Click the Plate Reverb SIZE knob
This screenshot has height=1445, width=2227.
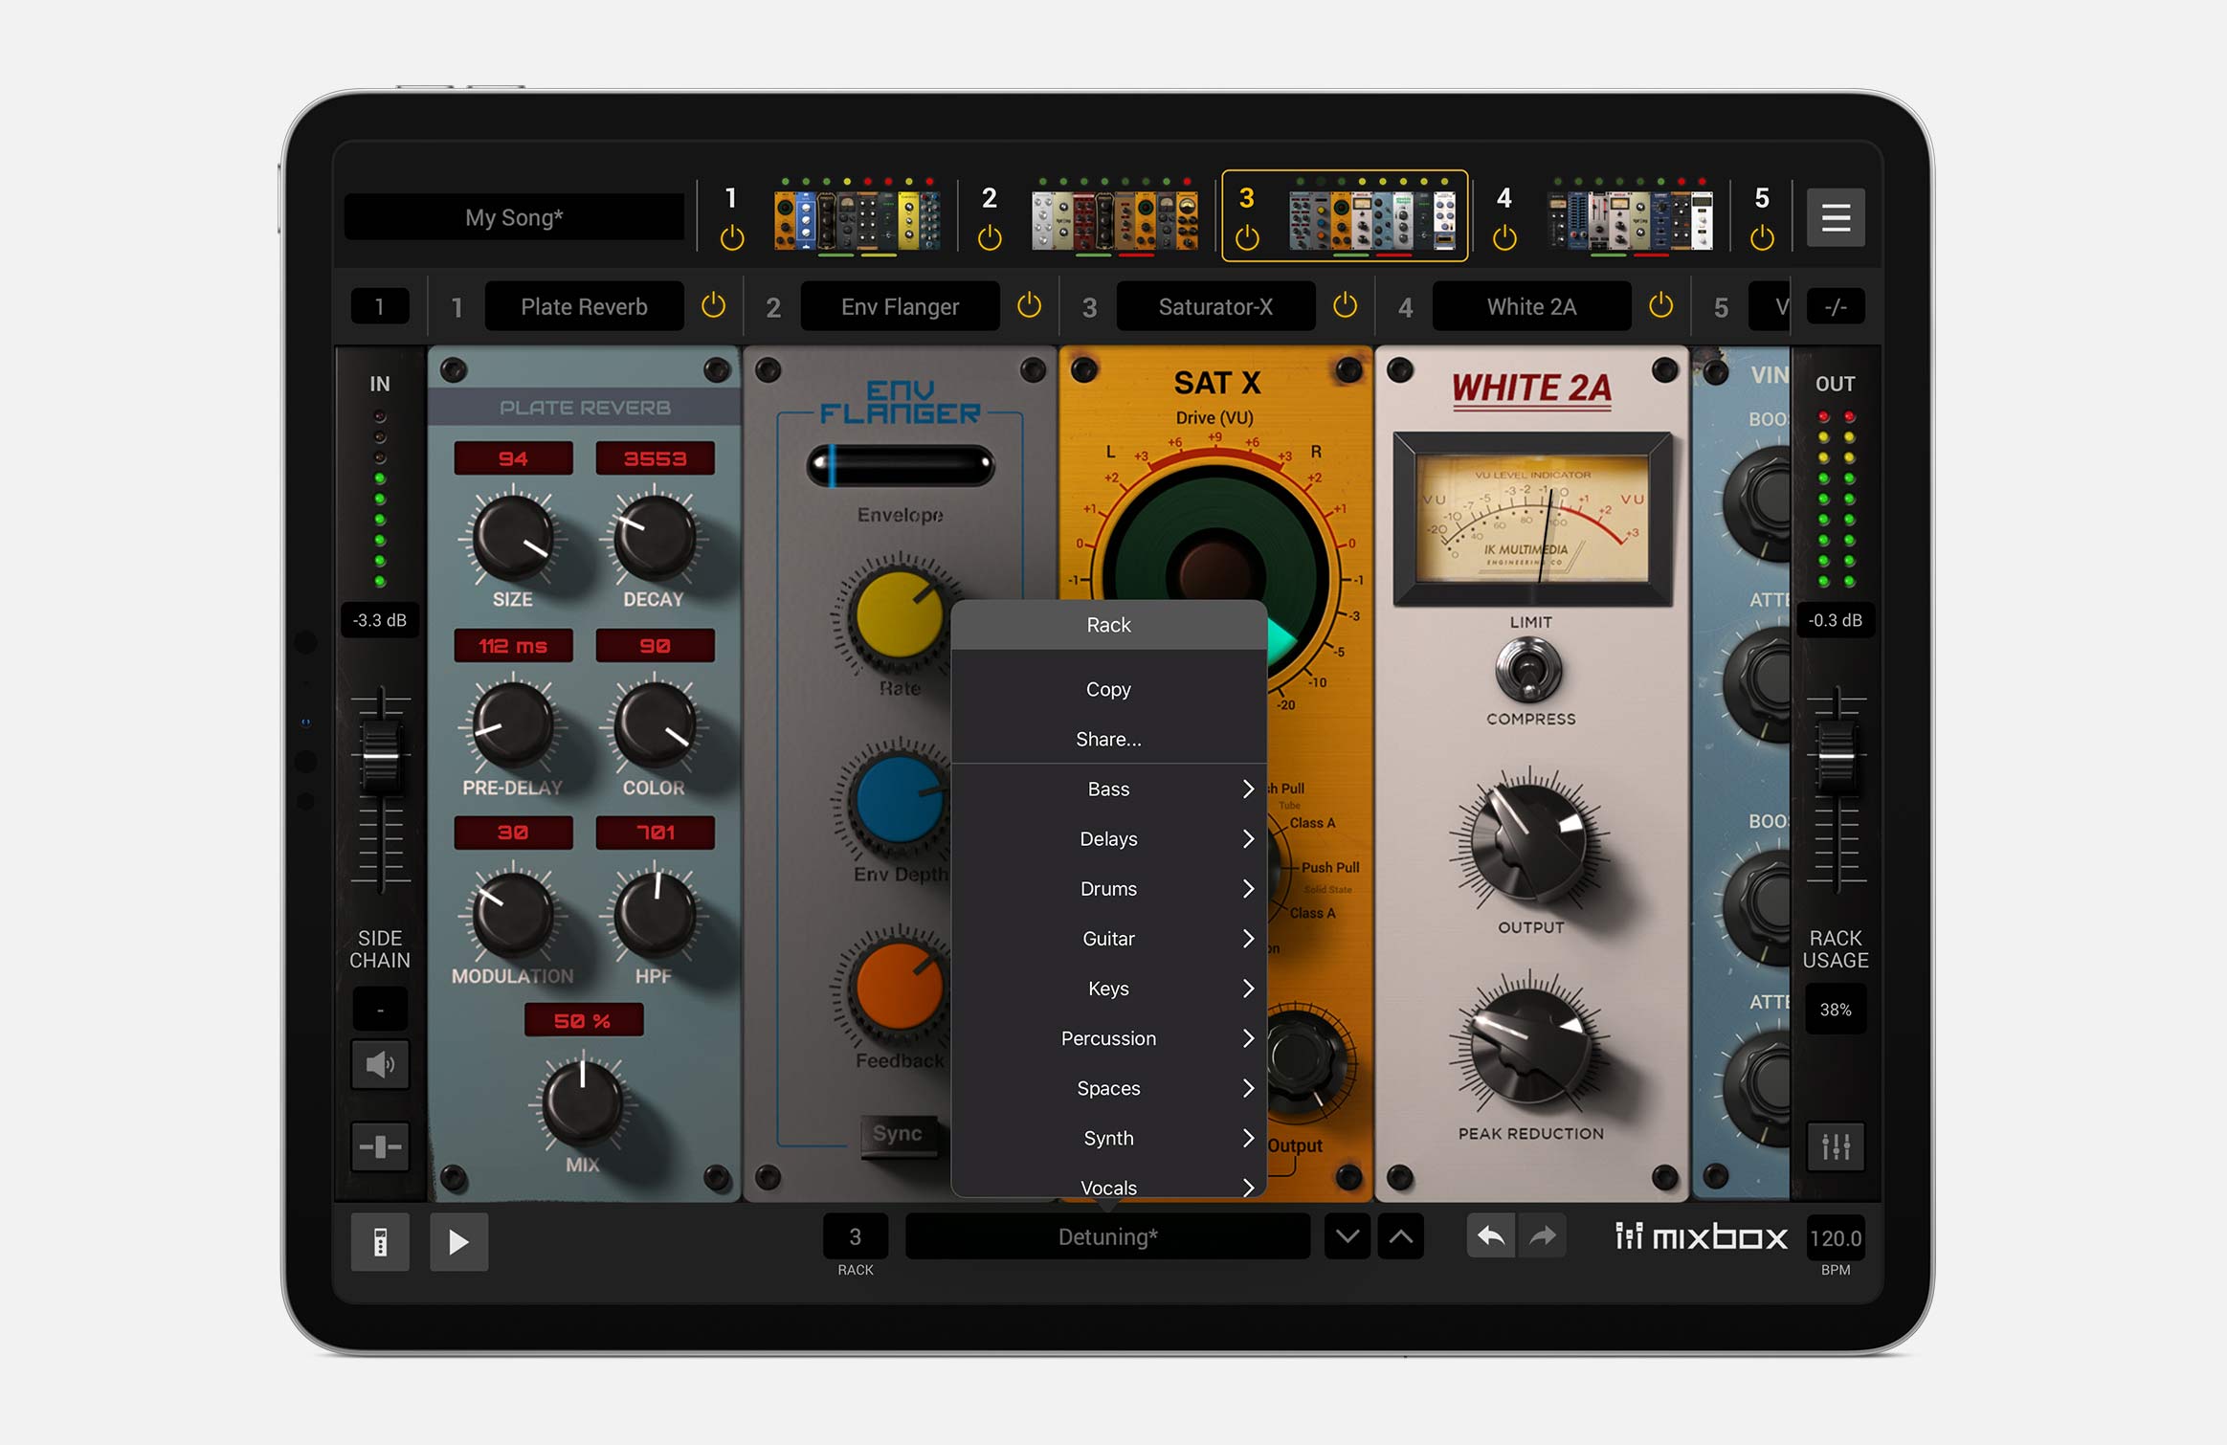tap(513, 537)
